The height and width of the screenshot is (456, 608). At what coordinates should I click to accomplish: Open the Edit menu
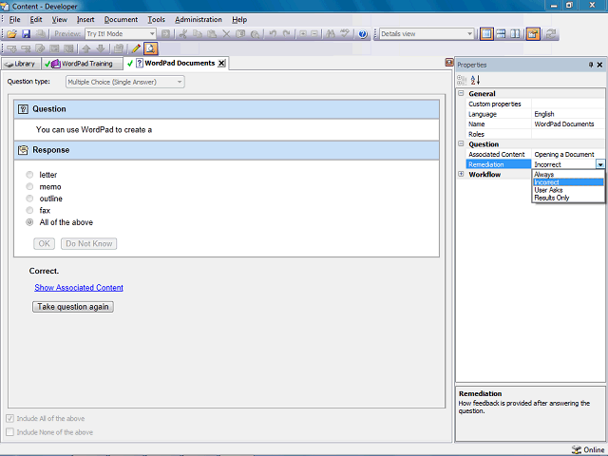[36, 19]
